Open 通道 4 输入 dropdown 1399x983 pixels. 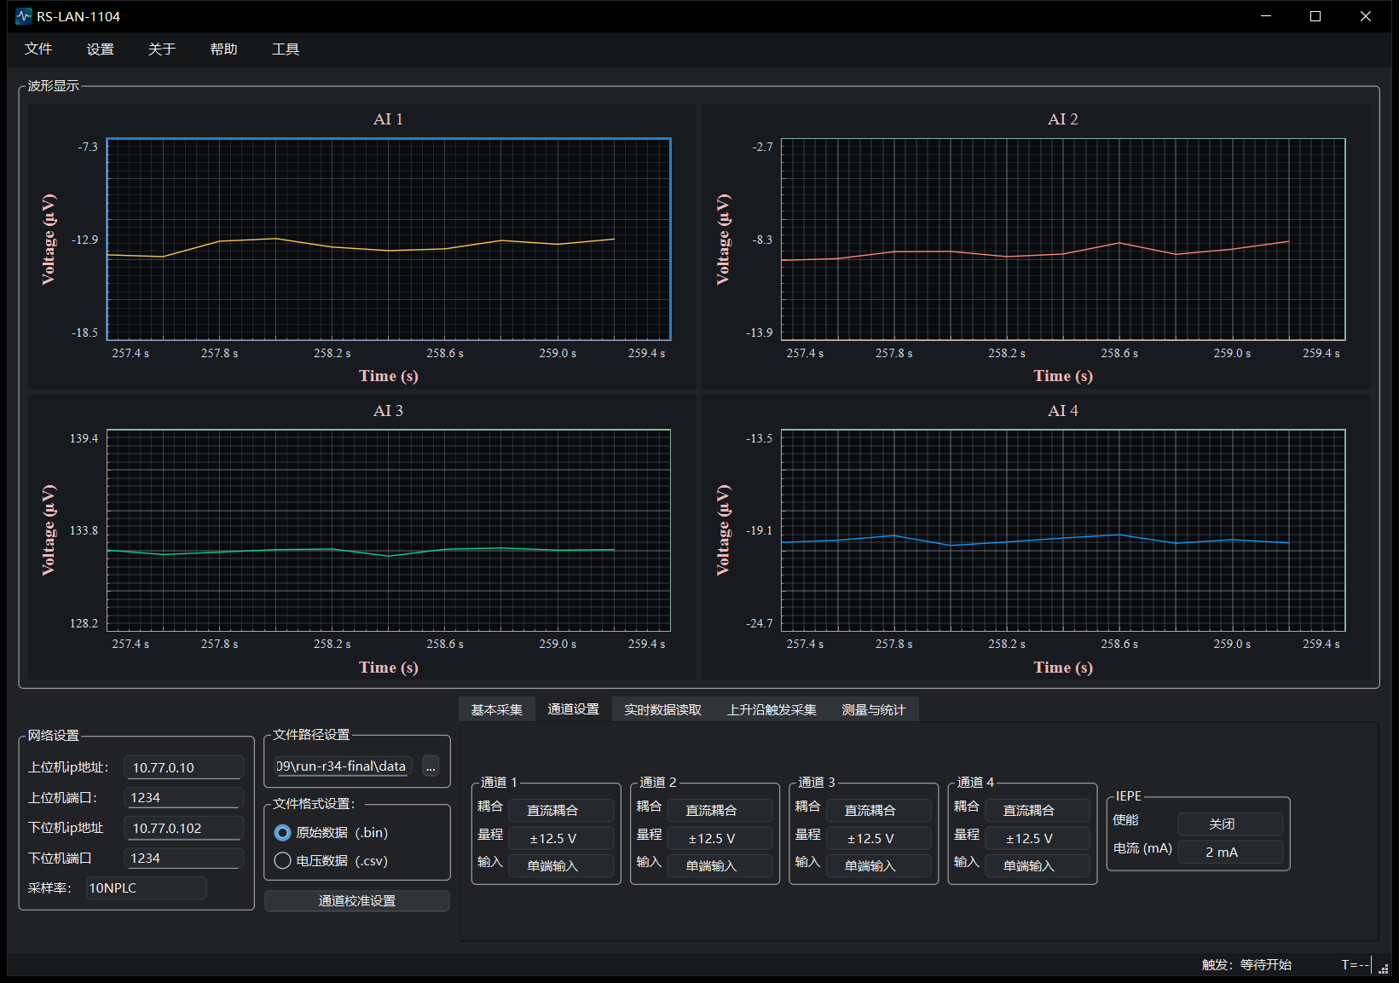pyautogui.click(x=1038, y=866)
